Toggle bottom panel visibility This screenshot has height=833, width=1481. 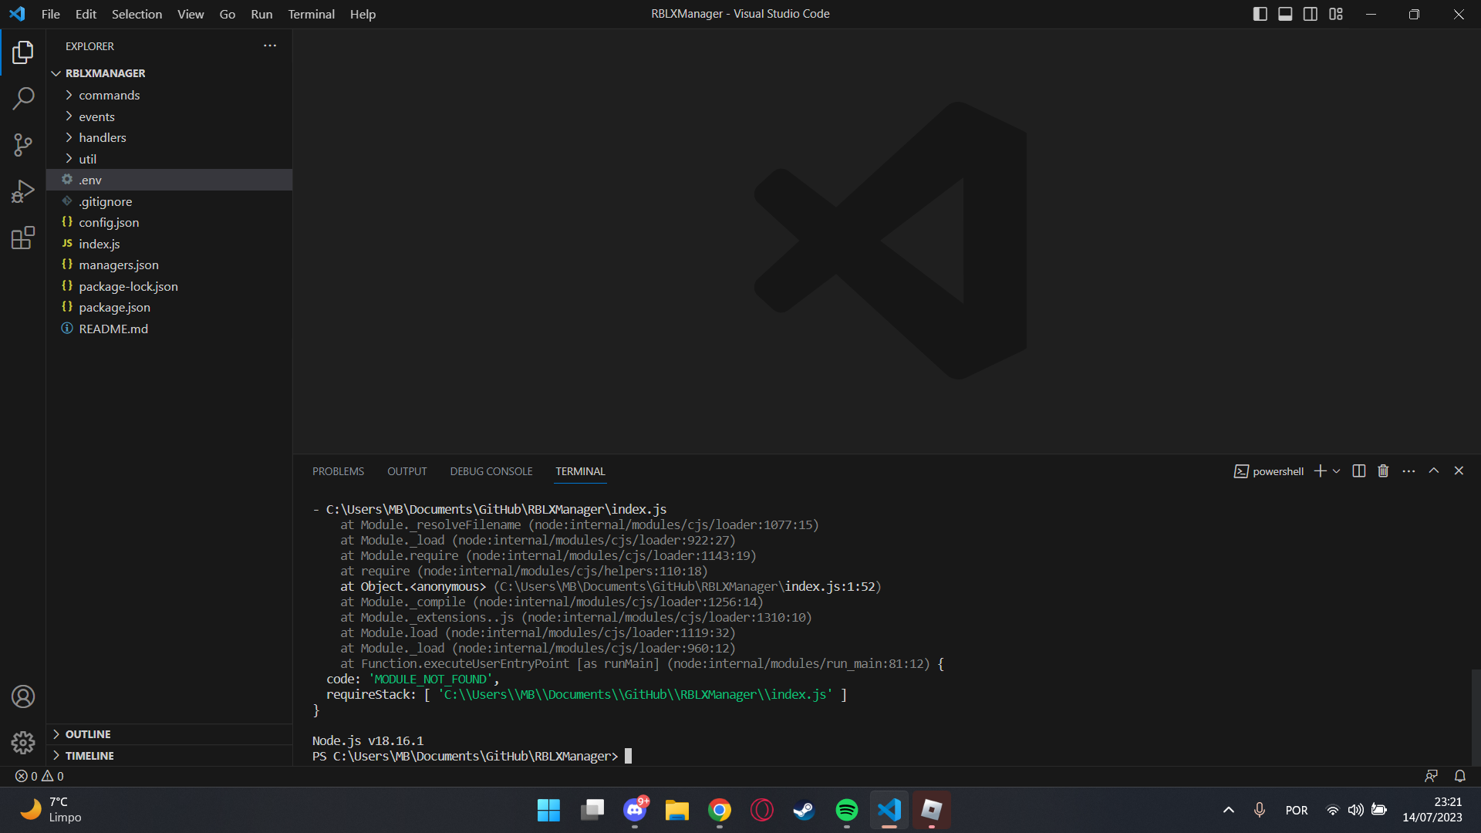pyautogui.click(x=1285, y=14)
